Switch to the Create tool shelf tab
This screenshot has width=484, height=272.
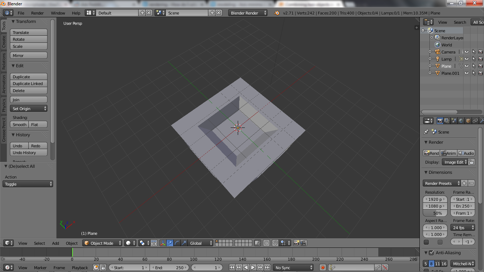pos(4,41)
